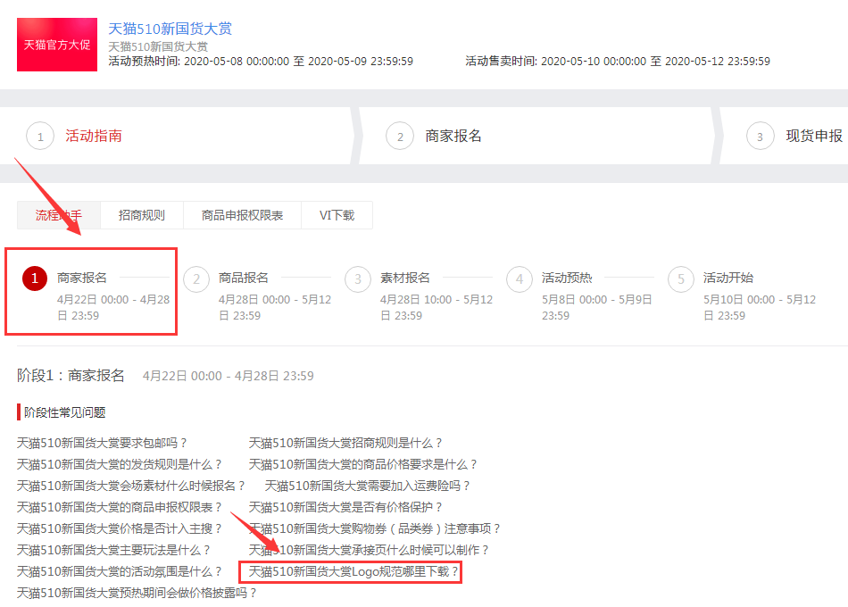Click the circled 3 icon next to 现货申报

760,137
